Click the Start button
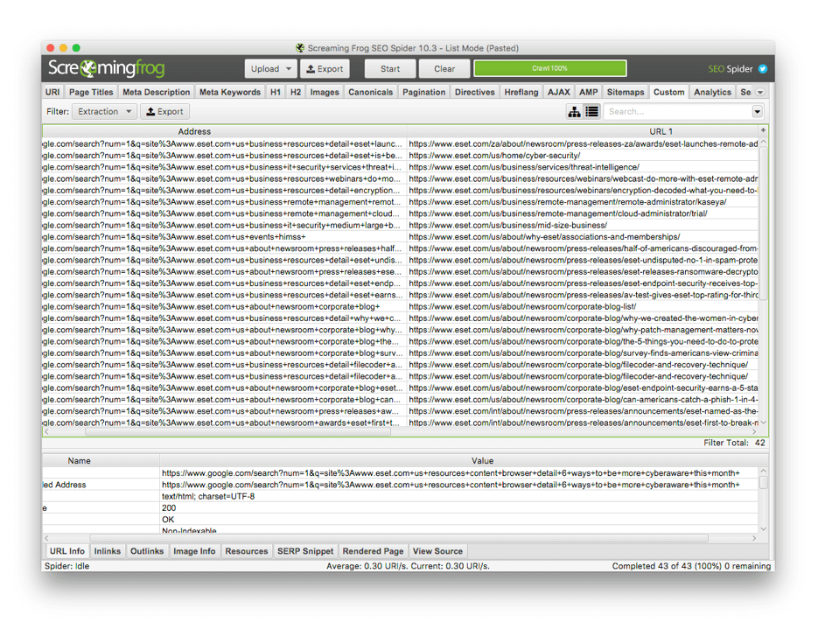This screenshot has height=636, width=825. click(390, 69)
